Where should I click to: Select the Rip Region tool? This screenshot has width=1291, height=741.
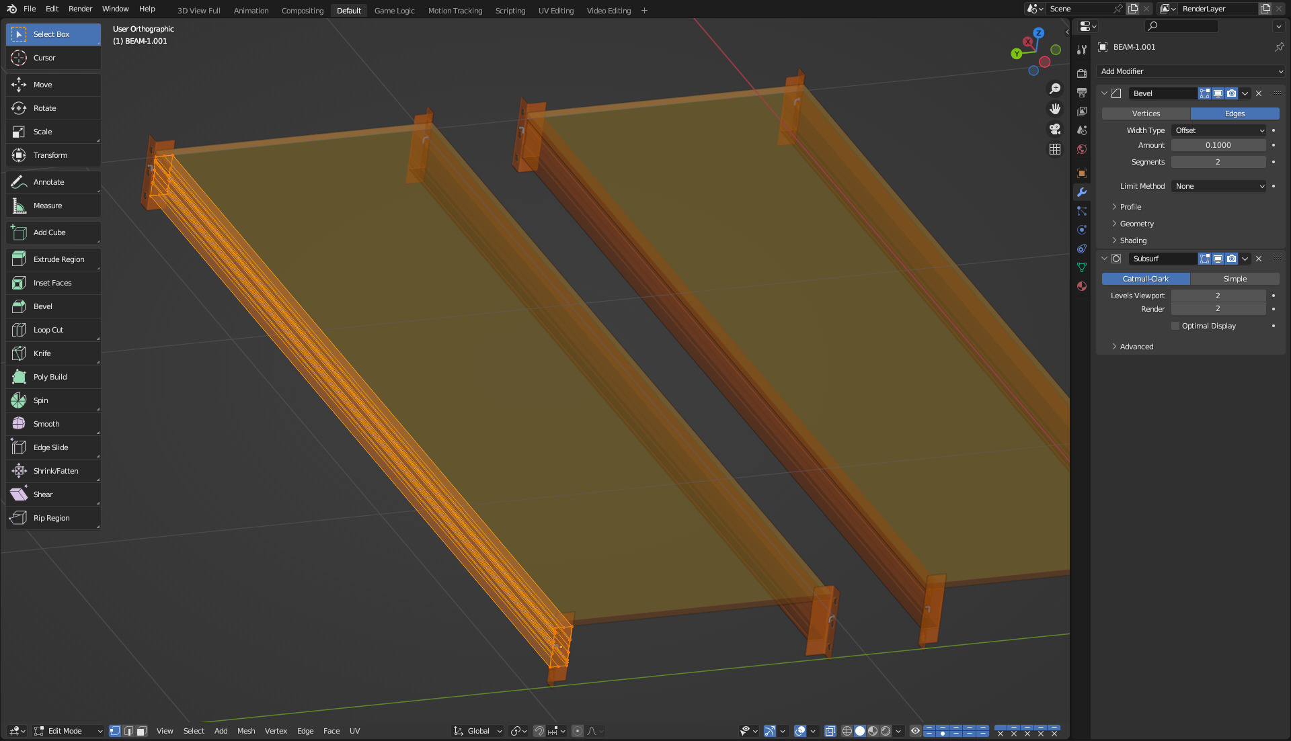[x=53, y=518]
